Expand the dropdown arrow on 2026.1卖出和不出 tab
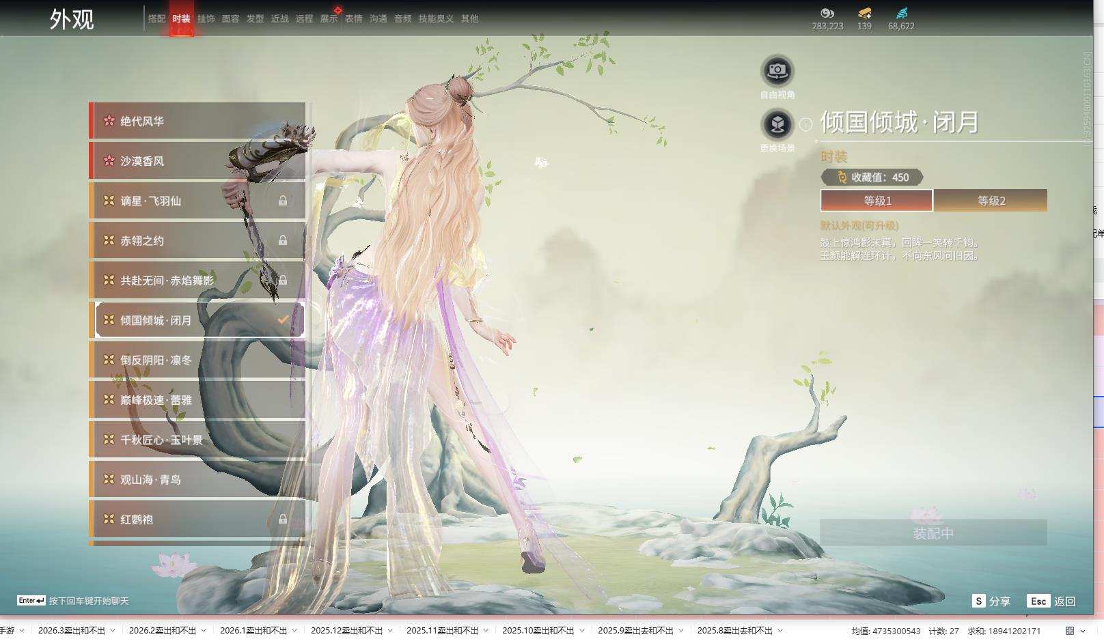This screenshot has height=641, width=1104. coord(294,631)
